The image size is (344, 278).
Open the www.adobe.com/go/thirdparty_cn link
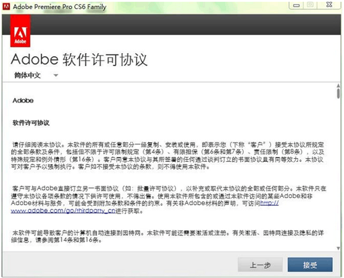click(x=63, y=211)
